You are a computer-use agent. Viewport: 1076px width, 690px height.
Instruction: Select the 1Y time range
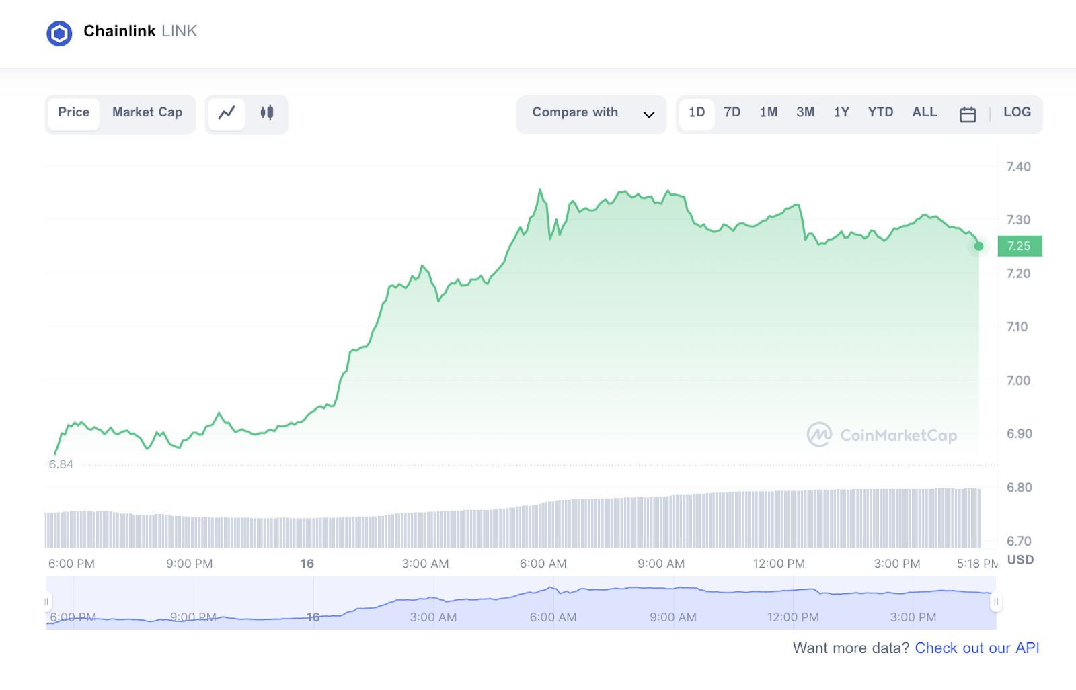point(842,113)
